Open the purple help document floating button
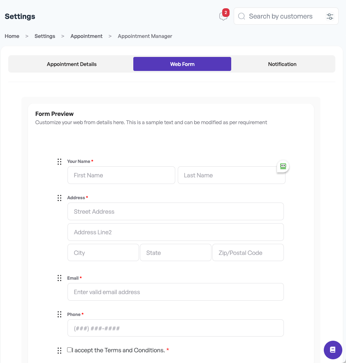This screenshot has height=363, width=346. pos(333,350)
